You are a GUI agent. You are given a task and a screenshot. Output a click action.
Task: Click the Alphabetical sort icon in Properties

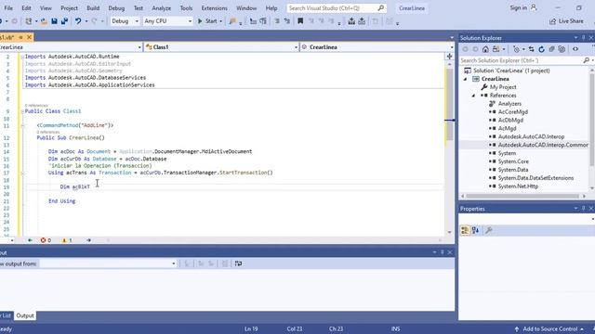pyautogui.click(x=475, y=230)
